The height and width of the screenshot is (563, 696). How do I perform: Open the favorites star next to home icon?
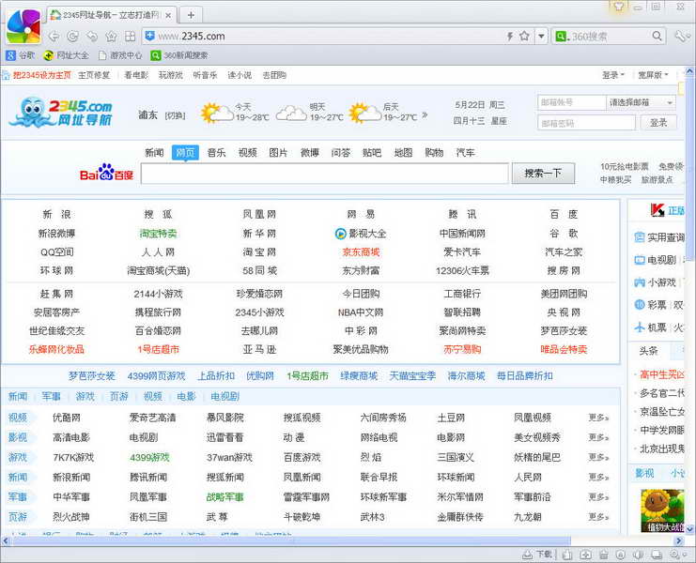(111, 37)
